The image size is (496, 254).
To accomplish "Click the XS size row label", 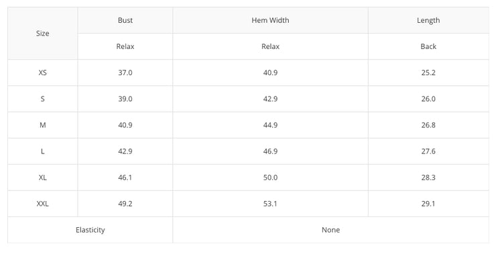I will [42, 72].
